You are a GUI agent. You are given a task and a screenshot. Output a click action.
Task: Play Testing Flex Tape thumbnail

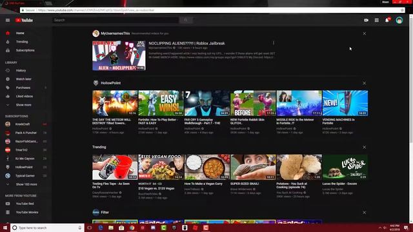pos(115,168)
